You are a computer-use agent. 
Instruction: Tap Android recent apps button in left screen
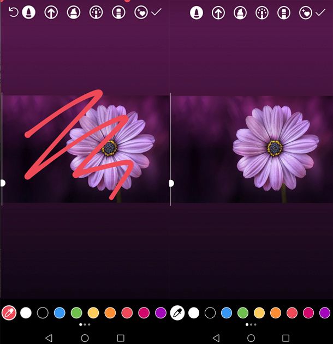click(121, 338)
